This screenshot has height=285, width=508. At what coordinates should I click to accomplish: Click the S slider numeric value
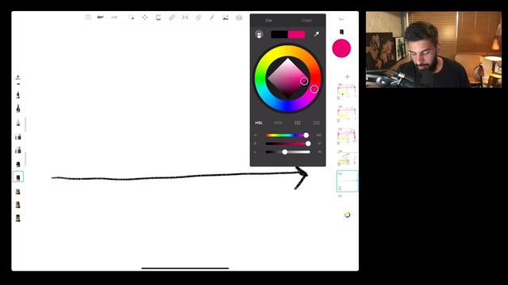(x=319, y=143)
